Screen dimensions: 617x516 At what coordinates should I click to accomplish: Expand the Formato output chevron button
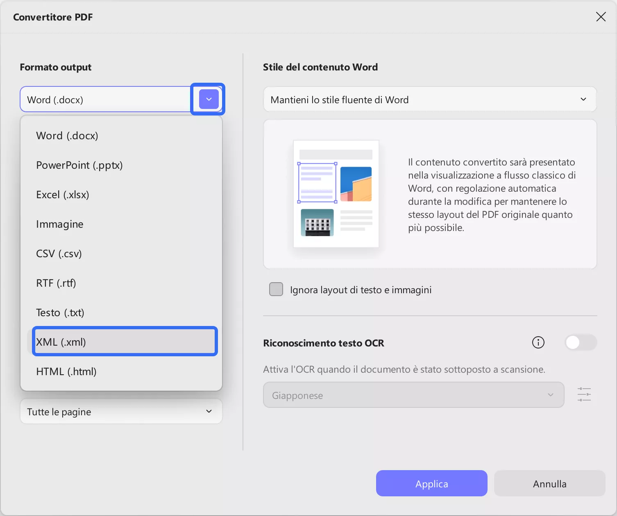(x=208, y=99)
